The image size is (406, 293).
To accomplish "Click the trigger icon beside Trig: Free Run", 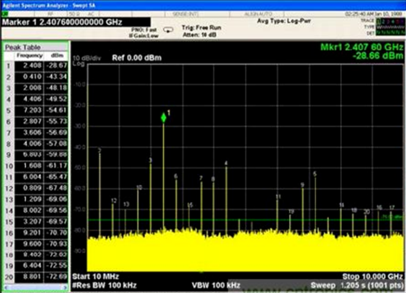I will pos(169,29).
